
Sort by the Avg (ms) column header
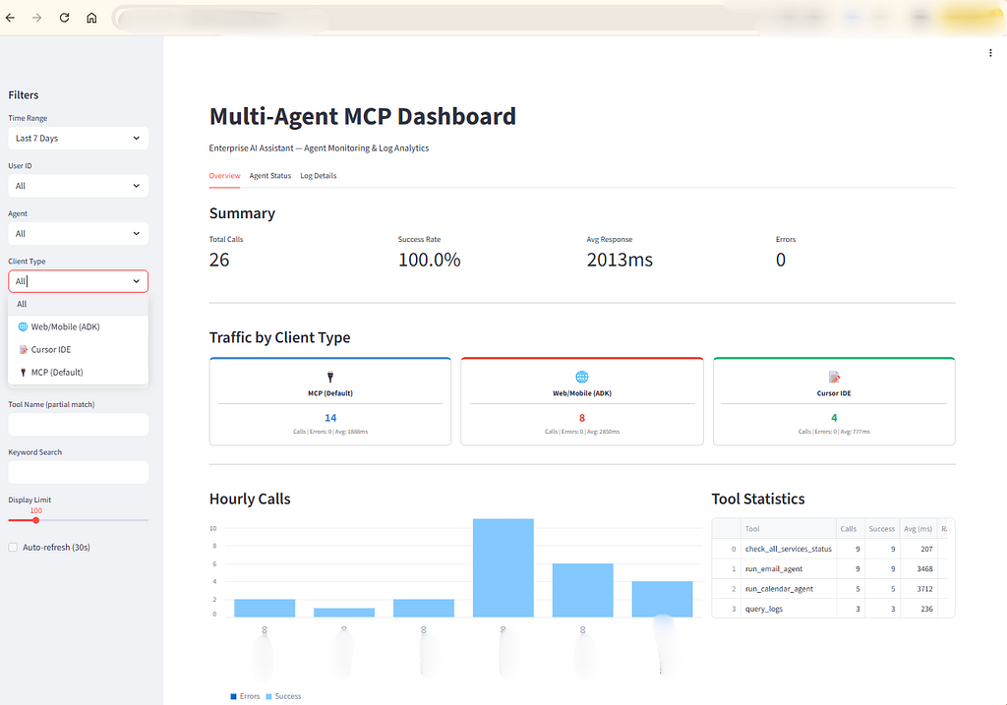pos(918,529)
